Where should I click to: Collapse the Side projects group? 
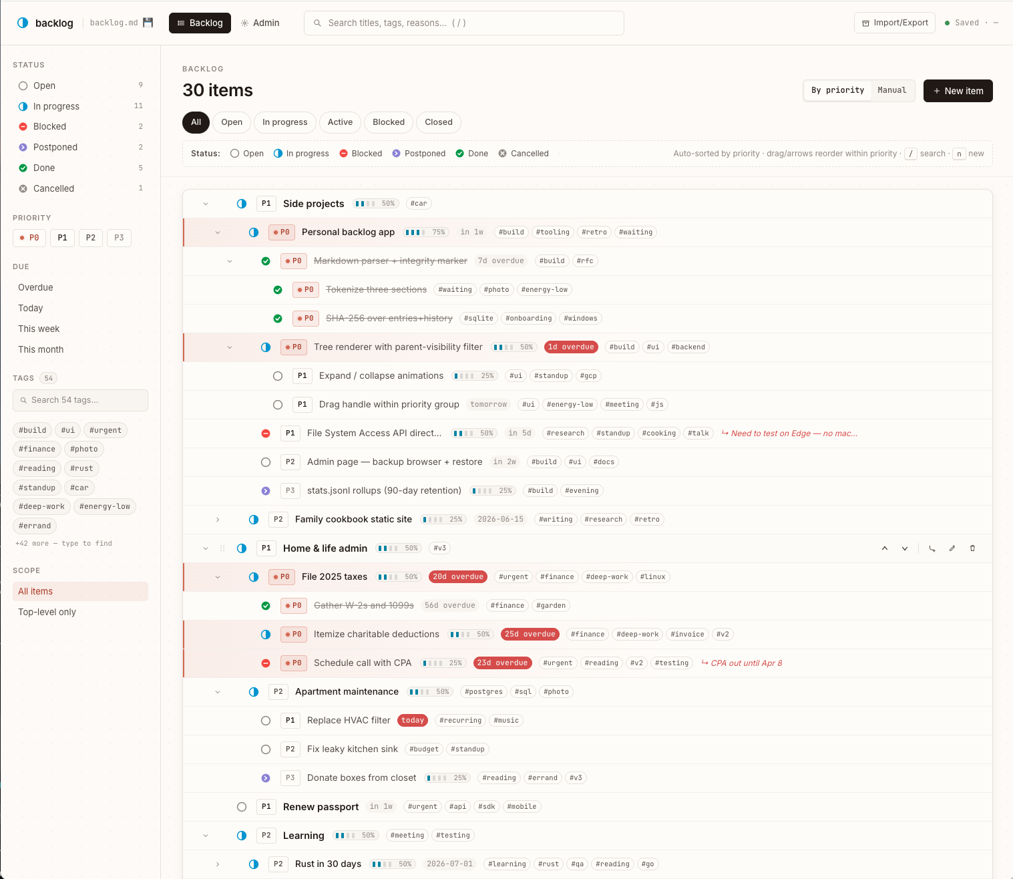coord(206,204)
